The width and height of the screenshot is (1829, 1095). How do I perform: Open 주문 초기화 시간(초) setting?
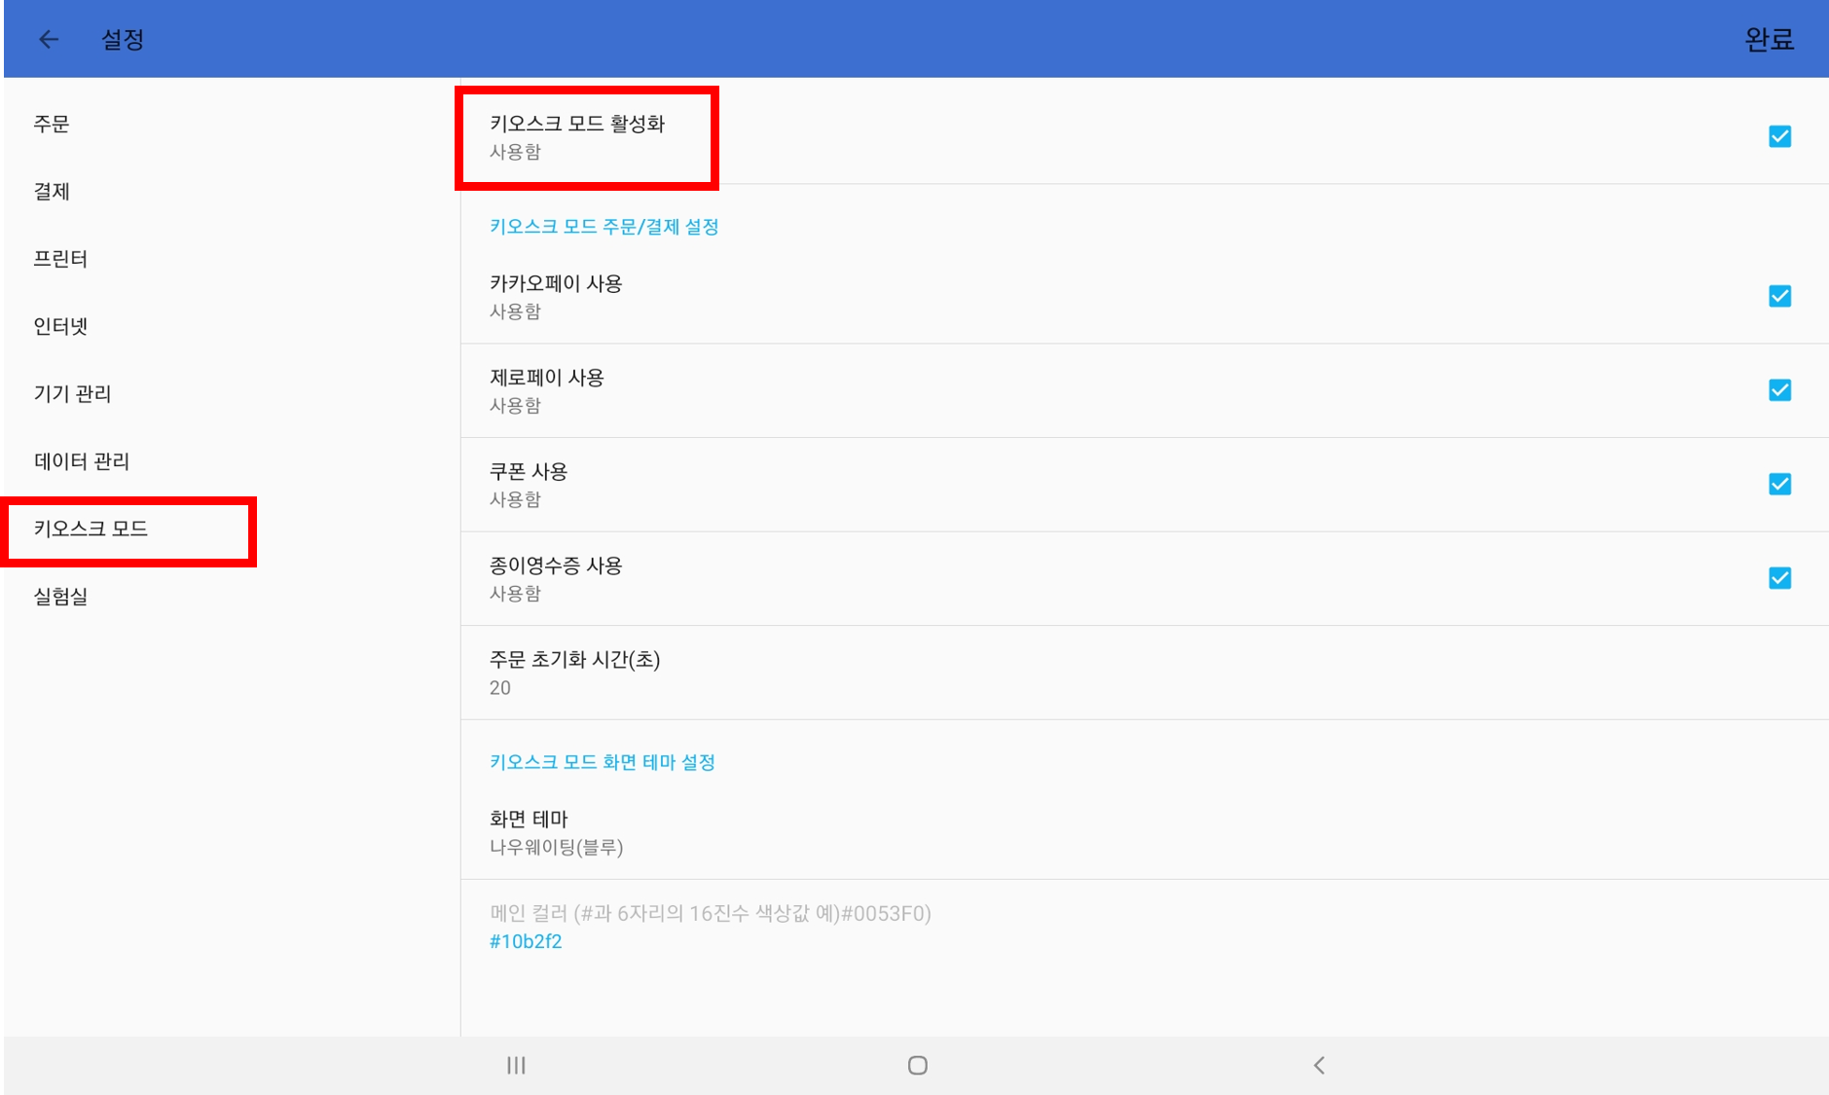coord(1145,673)
